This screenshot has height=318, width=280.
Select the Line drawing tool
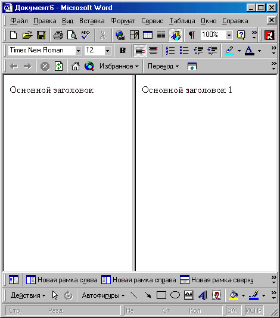tap(133, 295)
